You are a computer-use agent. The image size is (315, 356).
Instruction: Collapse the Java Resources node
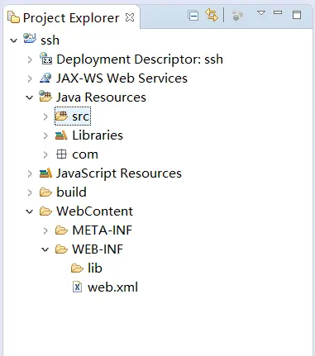30,97
